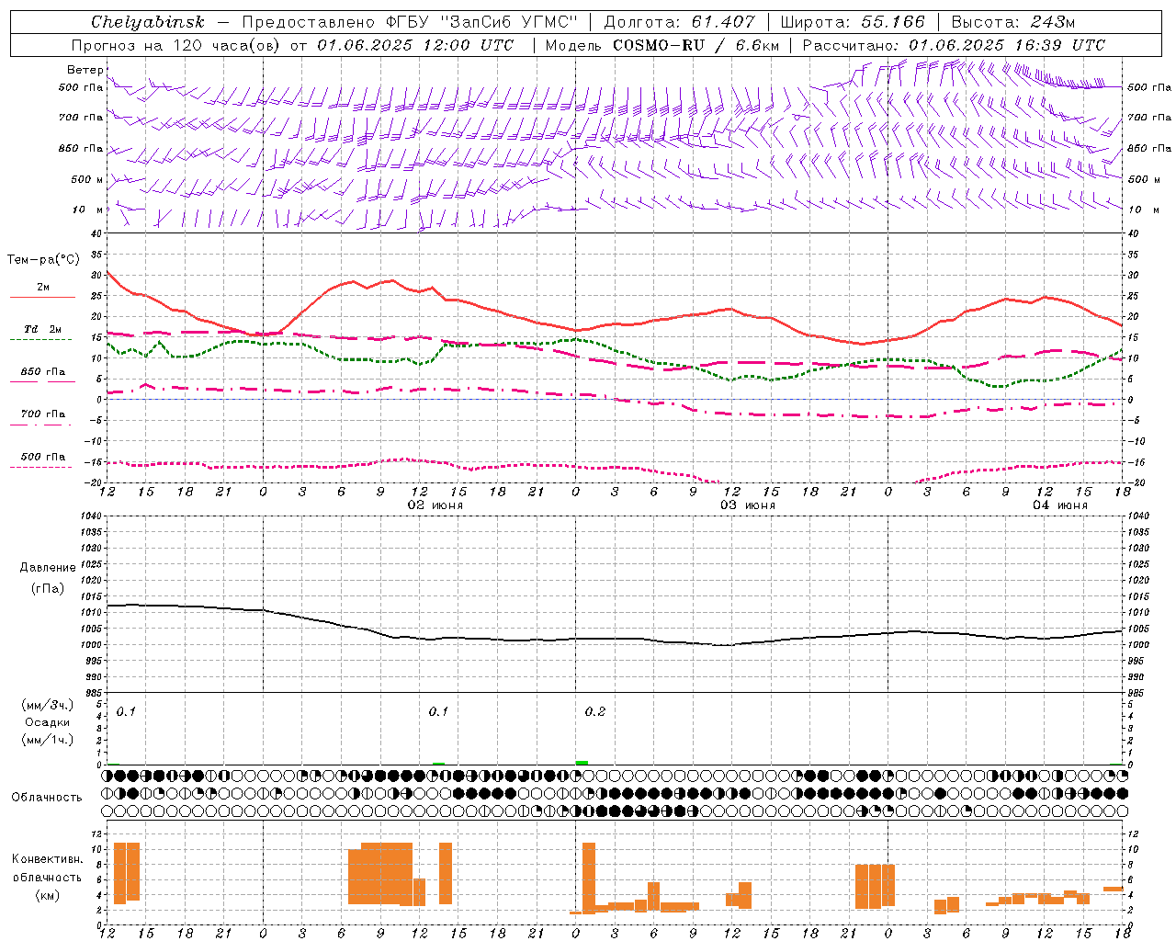Click the 'Высота: 243м' elevation value
Image resolution: width=1176 pixels, height=941 pixels.
coord(1013,22)
